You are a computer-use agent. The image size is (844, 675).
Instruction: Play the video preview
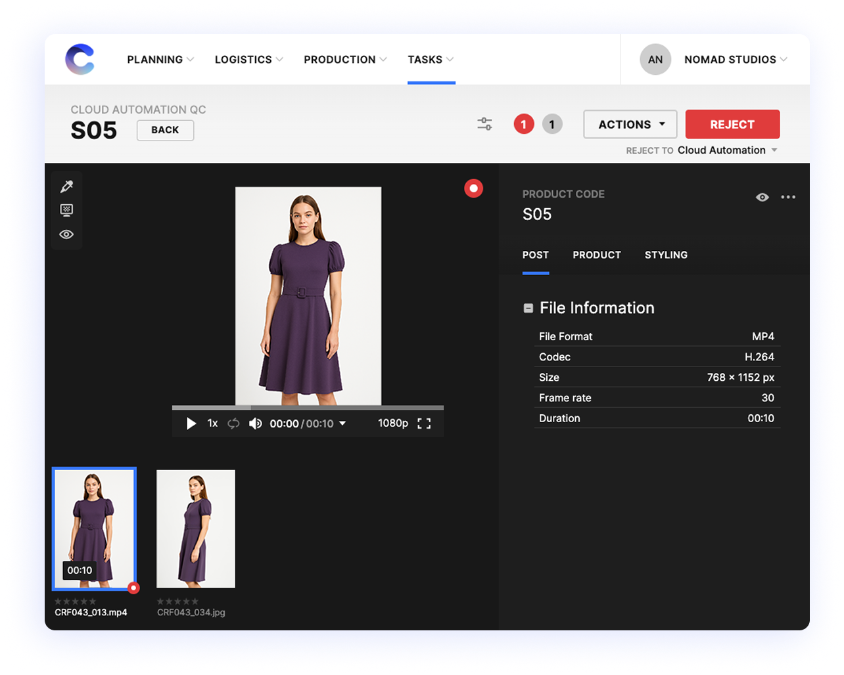click(191, 424)
